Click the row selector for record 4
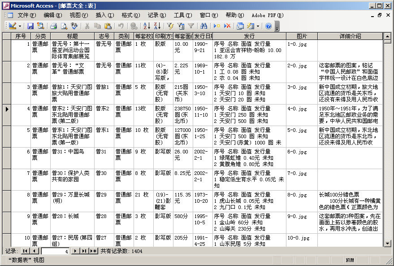The image size is (394, 266). pyautogui.click(x=7, y=115)
